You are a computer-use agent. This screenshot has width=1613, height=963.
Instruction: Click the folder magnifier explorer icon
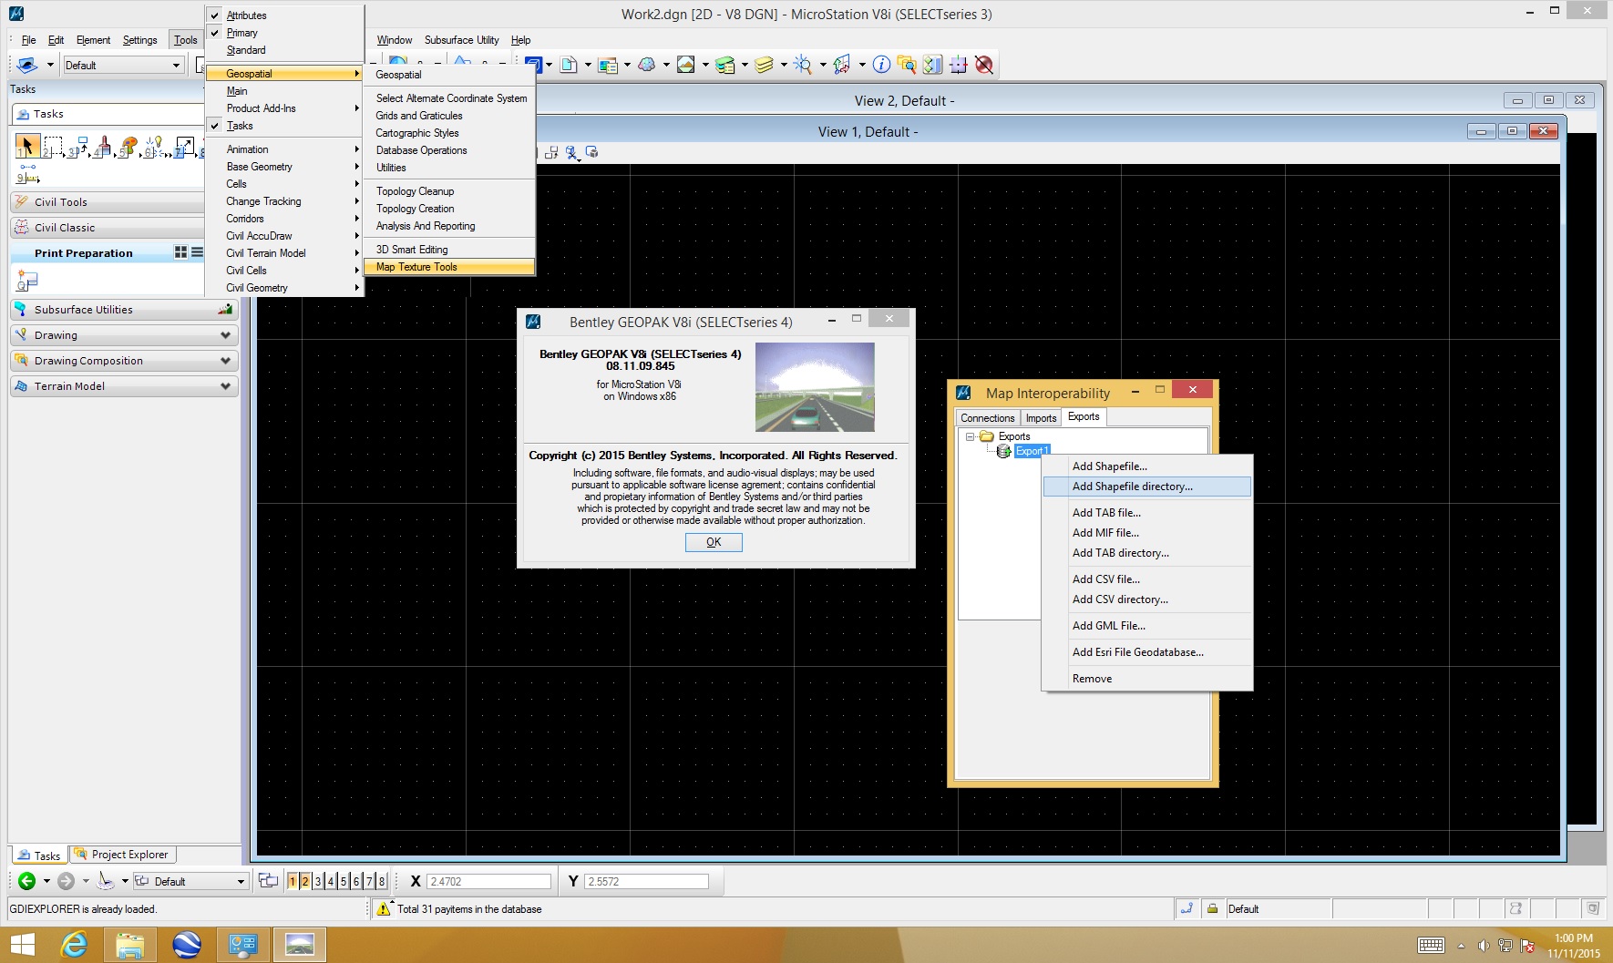907,65
